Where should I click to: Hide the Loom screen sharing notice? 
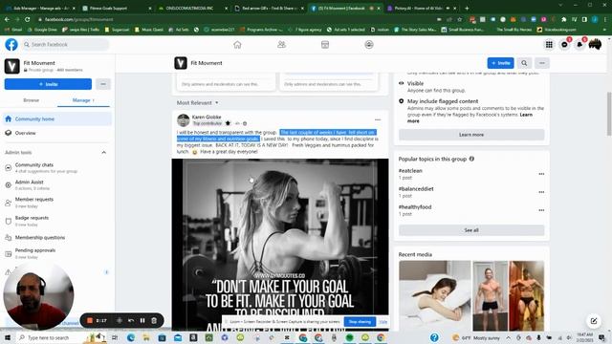pyautogui.click(x=383, y=322)
